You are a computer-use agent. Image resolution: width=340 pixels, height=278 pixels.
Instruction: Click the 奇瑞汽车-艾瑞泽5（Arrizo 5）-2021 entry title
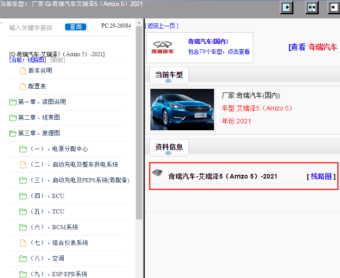click(223, 177)
